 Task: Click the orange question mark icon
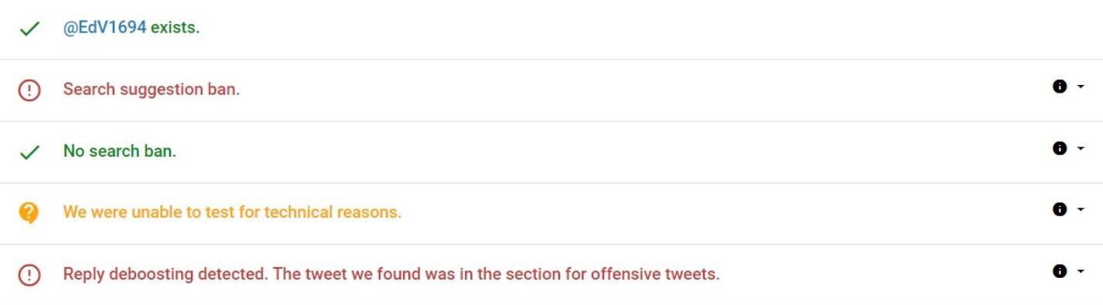tap(29, 212)
